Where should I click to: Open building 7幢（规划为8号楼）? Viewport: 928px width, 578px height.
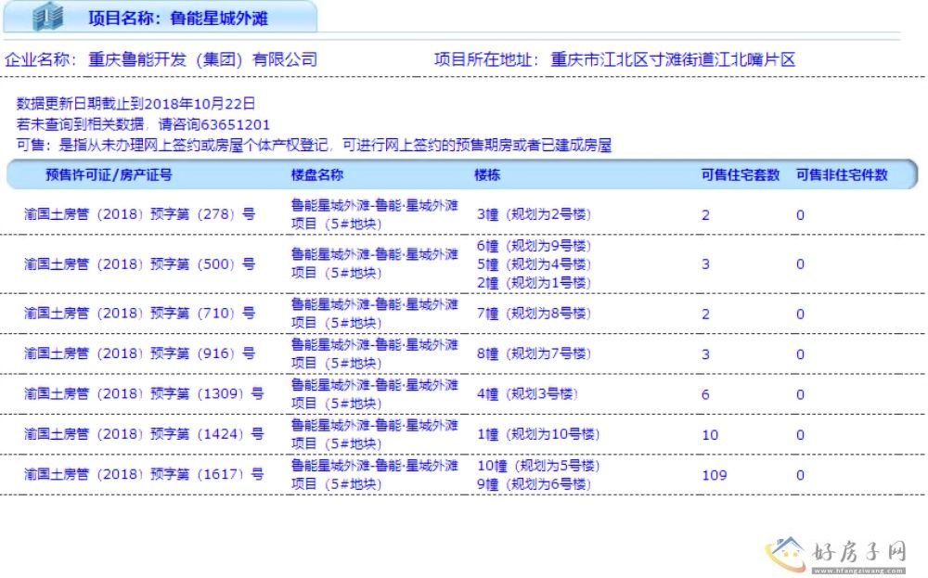click(x=534, y=313)
